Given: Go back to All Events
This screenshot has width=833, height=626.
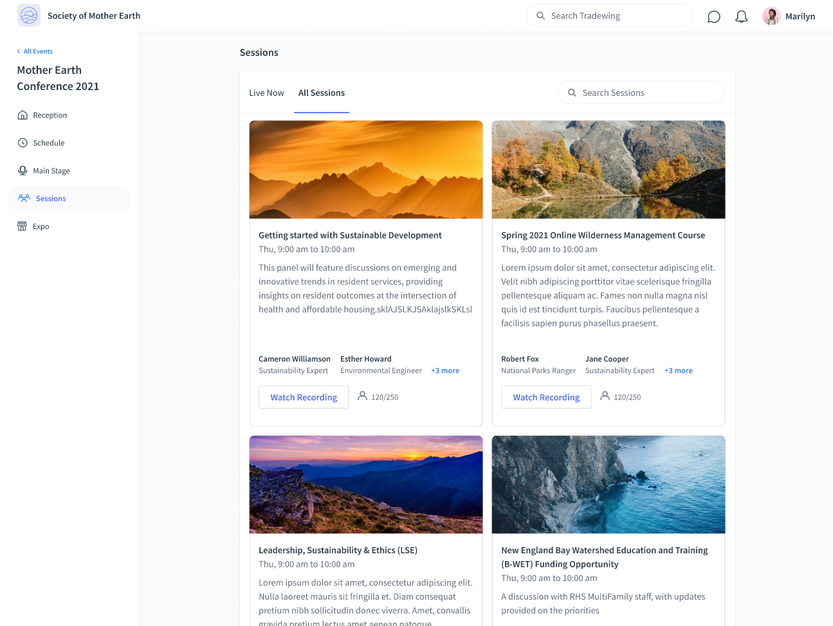Looking at the screenshot, I should [35, 51].
